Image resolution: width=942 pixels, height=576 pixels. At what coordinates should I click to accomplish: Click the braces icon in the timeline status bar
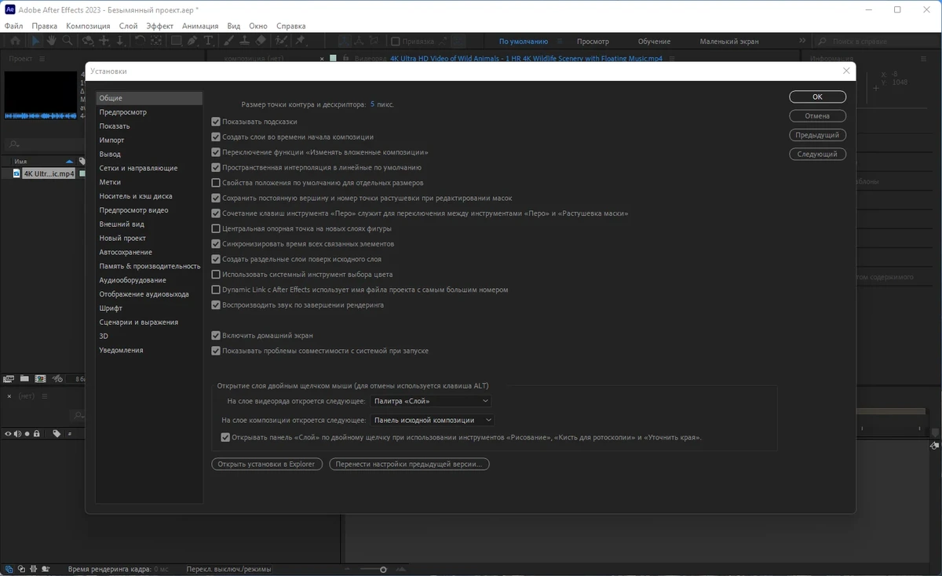pyautogui.click(x=34, y=569)
